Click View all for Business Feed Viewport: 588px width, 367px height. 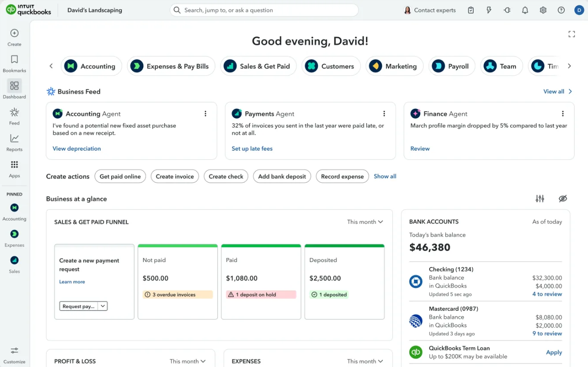click(558, 92)
